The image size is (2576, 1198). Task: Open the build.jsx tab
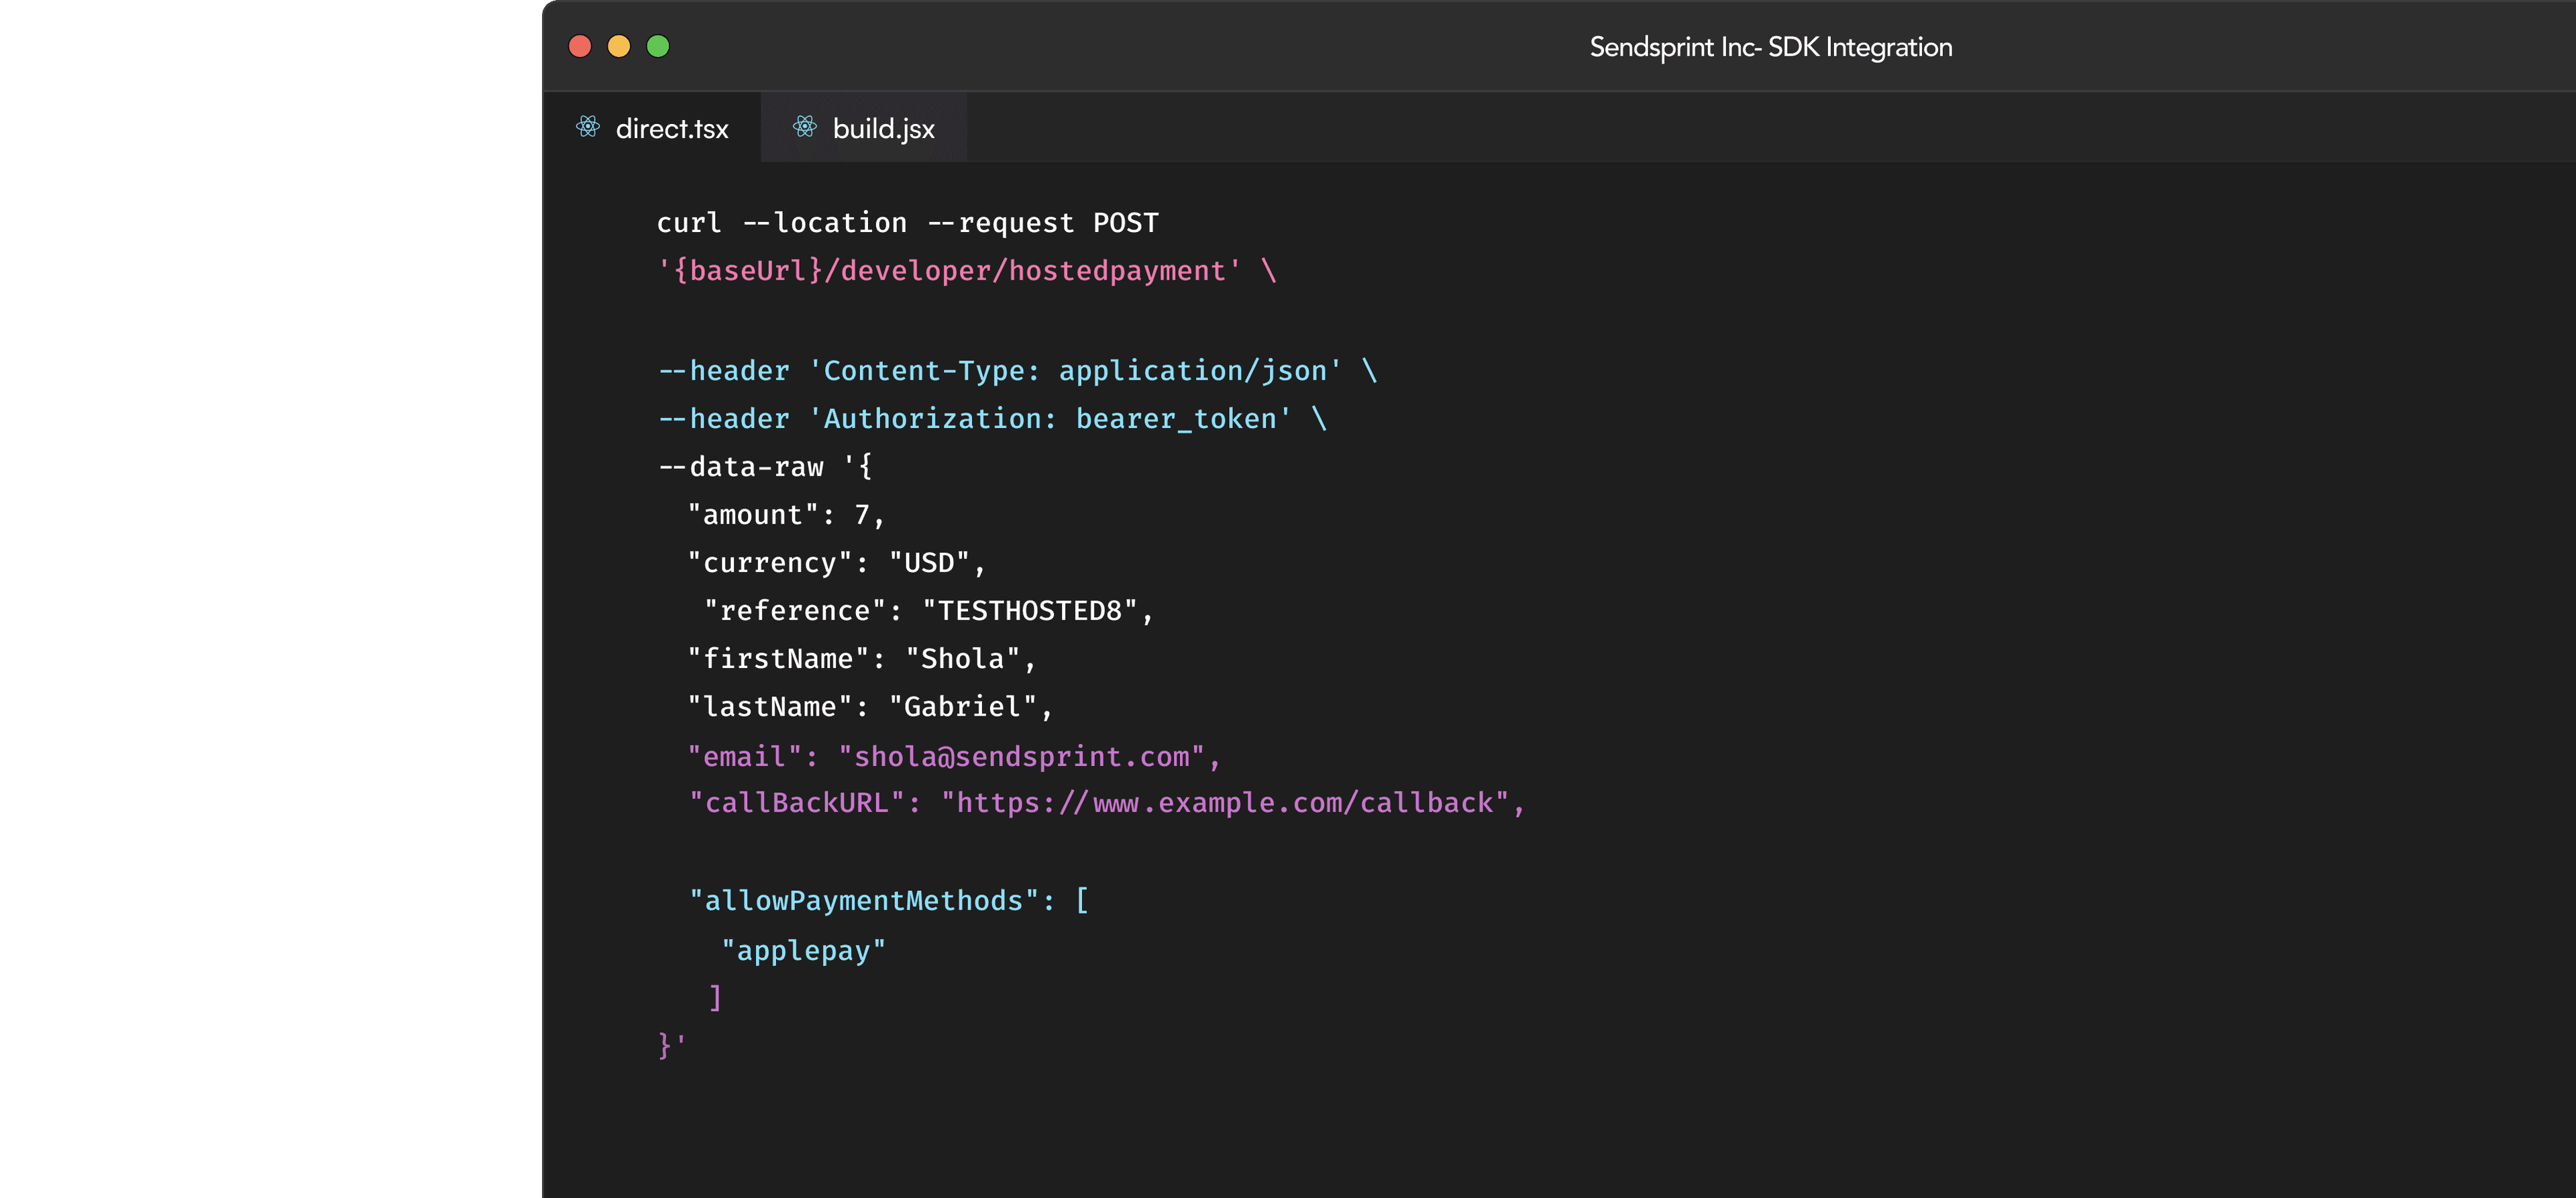coord(883,129)
